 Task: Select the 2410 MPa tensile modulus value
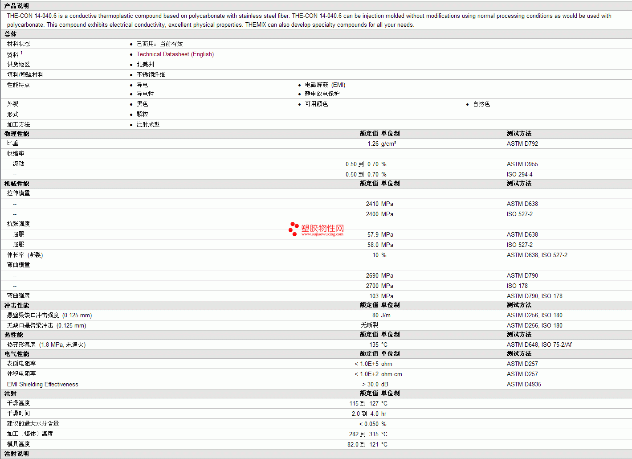point(380,204)
